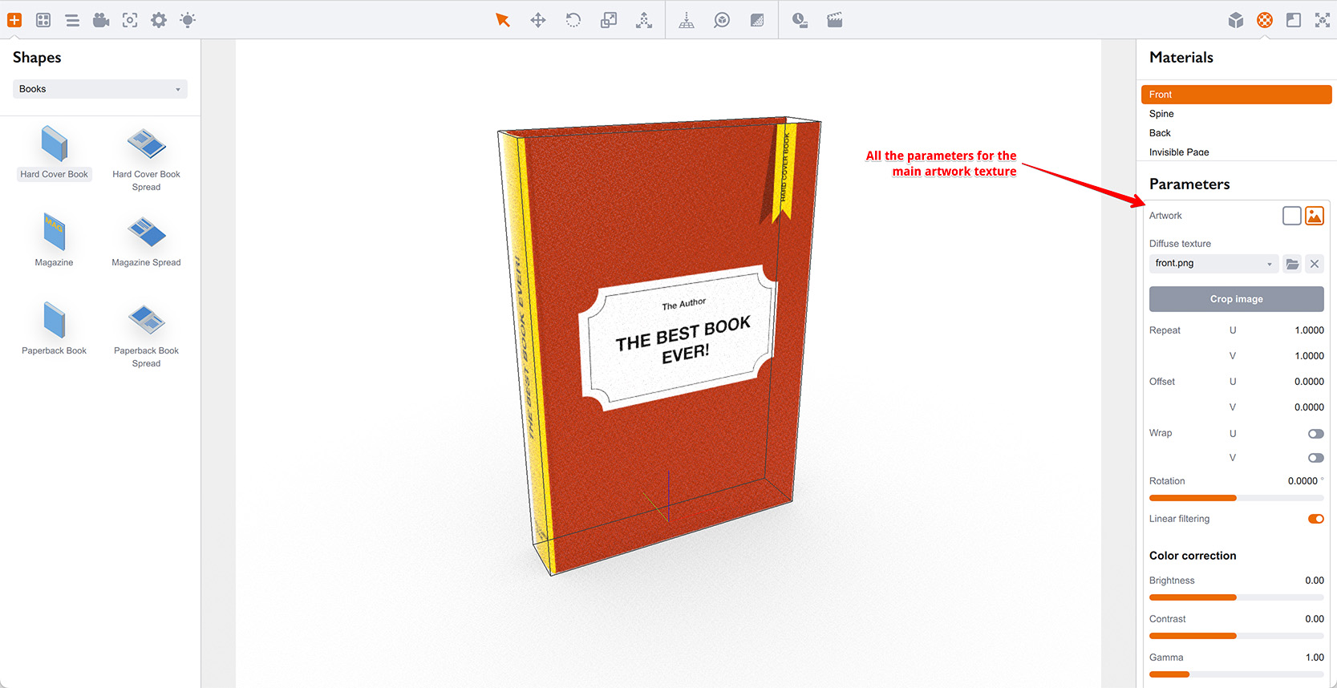
Task: Adjust the Brightness slider
Action: pos(1236,597)
